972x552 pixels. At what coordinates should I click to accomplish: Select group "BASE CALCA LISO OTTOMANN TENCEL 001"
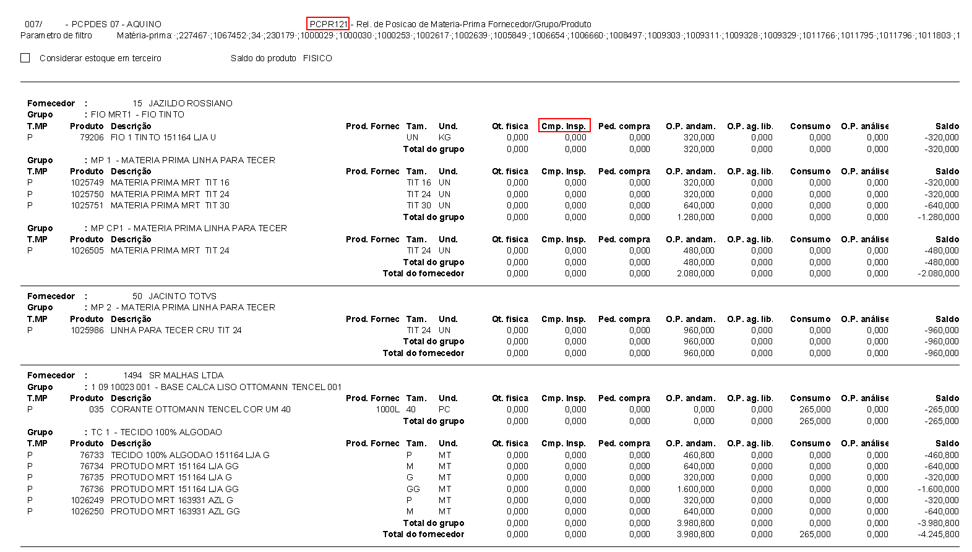pyautogui.click(x=251, y=387)
